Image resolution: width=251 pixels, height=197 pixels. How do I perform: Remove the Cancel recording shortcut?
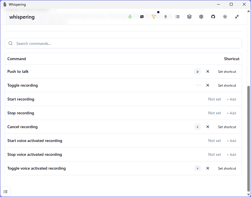(x=208, y=127)
